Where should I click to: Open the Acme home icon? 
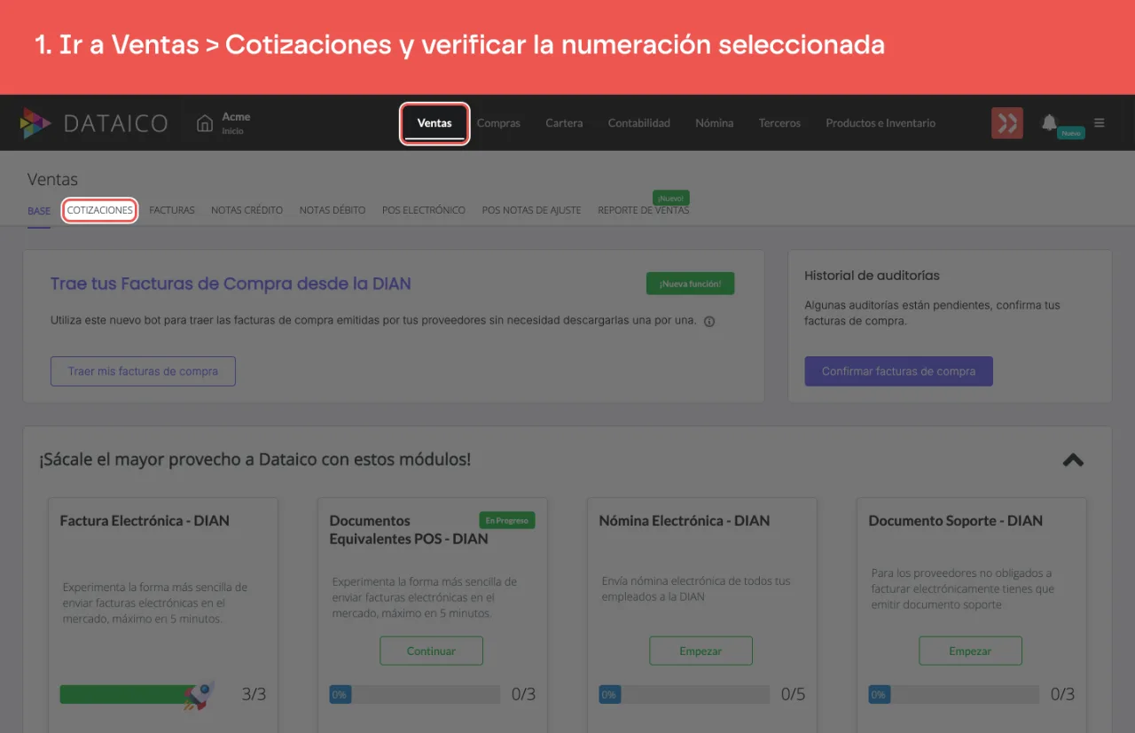coord(205,123)
